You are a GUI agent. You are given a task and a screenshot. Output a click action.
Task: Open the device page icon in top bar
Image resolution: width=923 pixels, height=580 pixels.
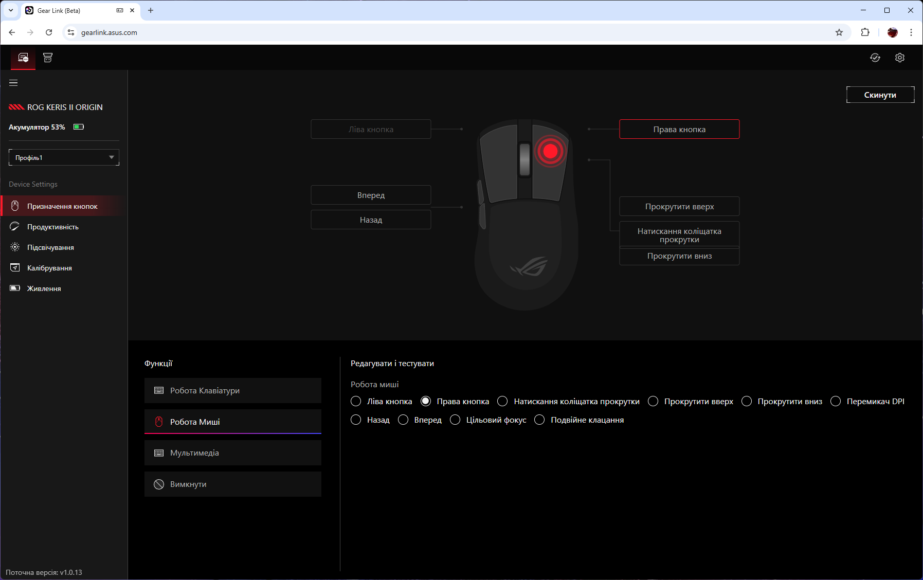coord(23,58)
